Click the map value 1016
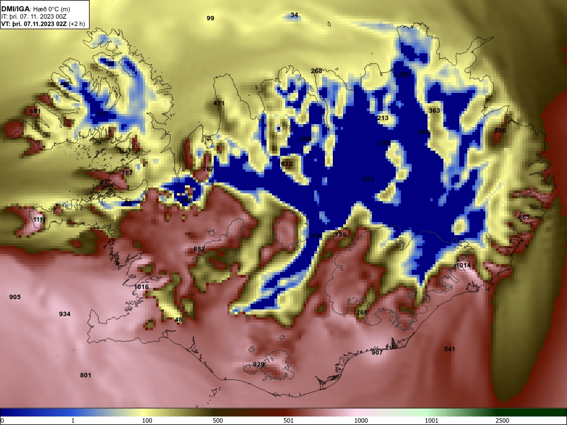 141,287
